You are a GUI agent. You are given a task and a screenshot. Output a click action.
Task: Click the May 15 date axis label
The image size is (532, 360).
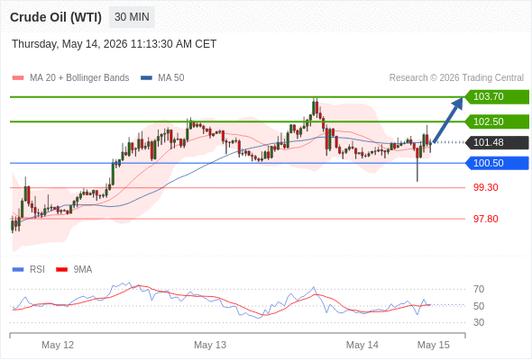(434, 345)
